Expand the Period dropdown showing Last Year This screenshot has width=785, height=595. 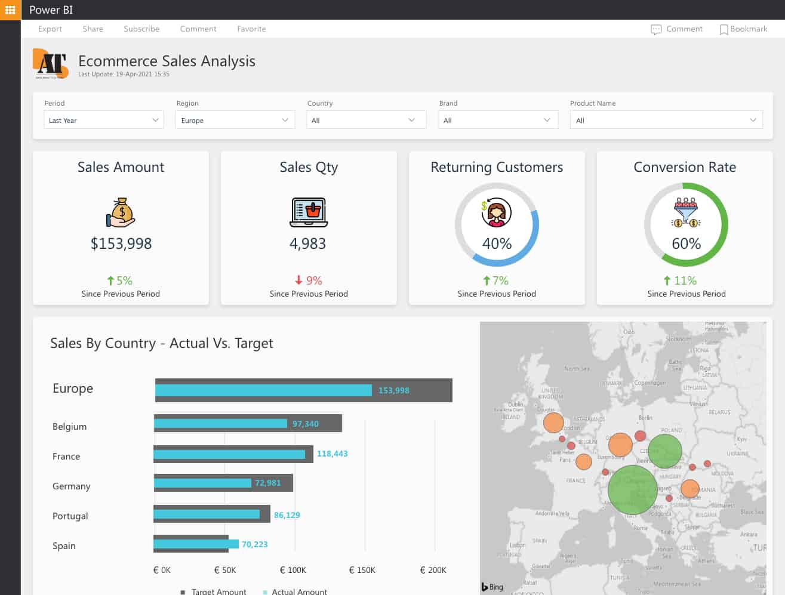point(104,120)
